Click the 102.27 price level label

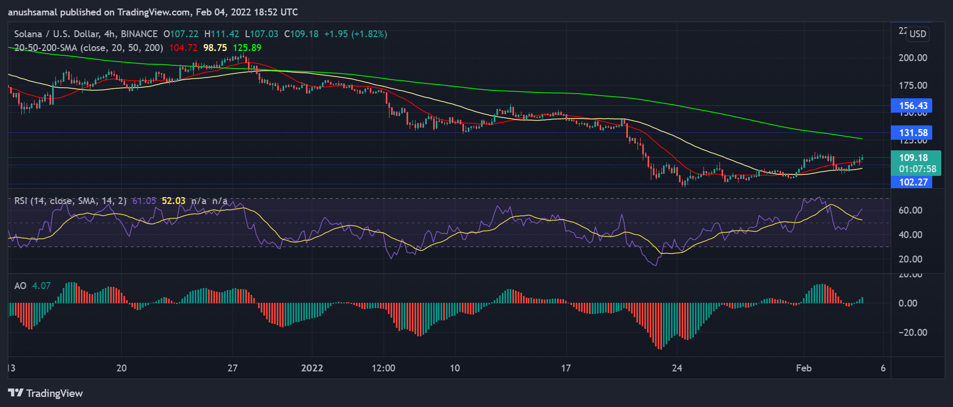coord(913,182)
